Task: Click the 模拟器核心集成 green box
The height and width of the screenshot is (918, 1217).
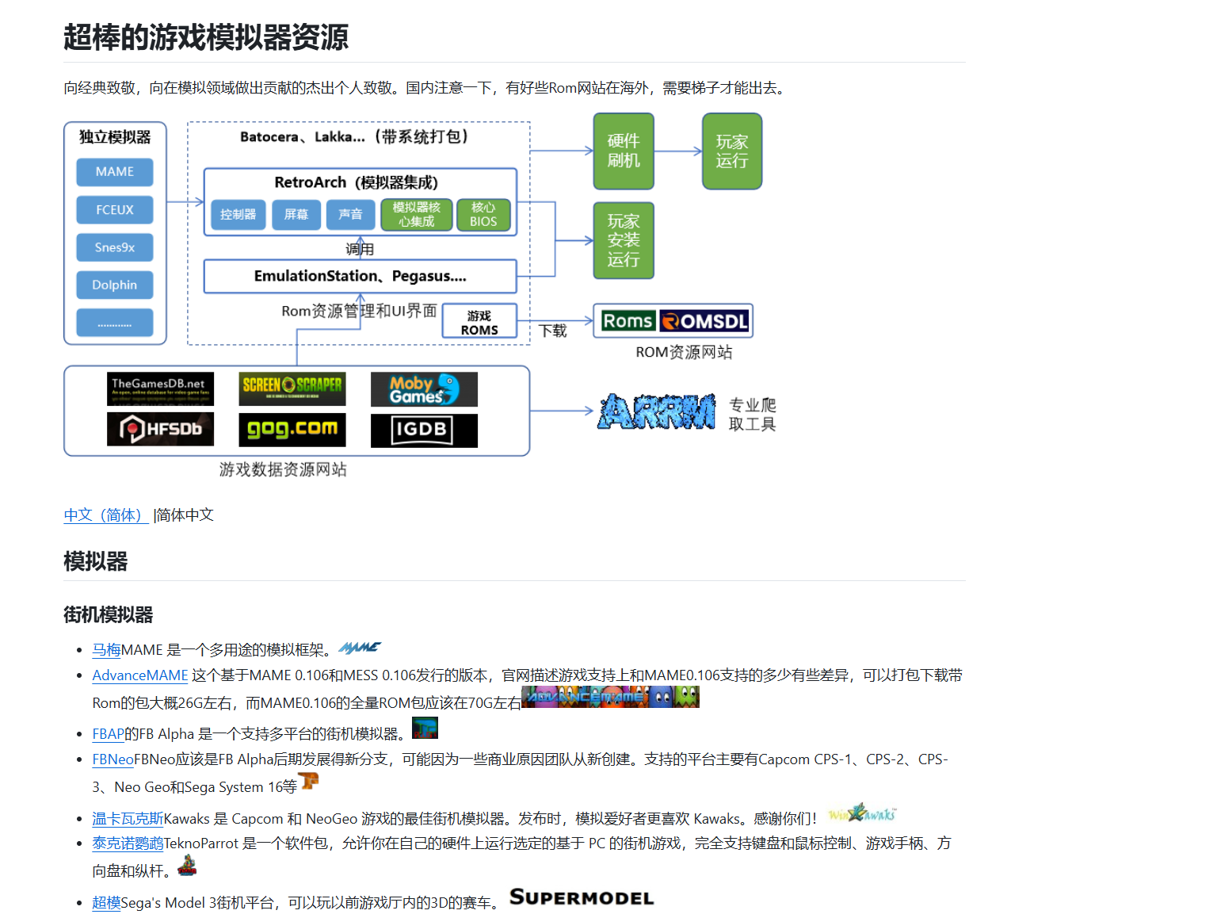Action: point(417,215)
